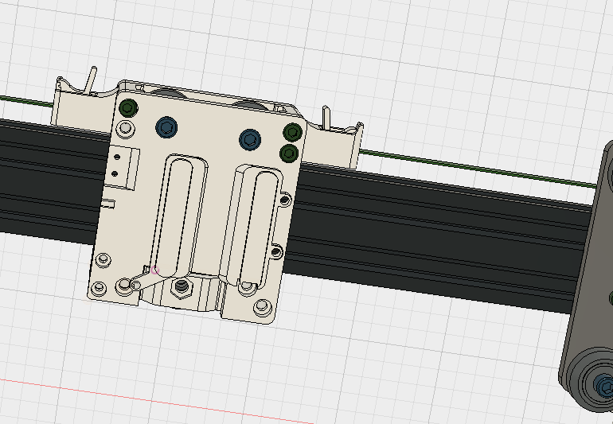613x424 pixels.
Task: Select the black aluminum extrusion rail right of the carriage
Action: (438, 239)
